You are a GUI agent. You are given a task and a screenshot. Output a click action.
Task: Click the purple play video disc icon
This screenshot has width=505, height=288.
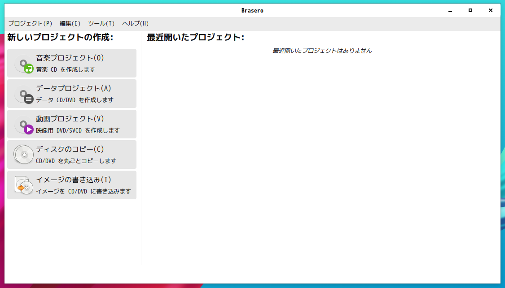[24, 125]
